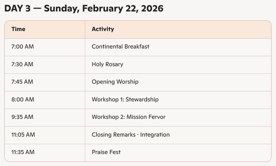
Task: Select the 7:30 AM time cell
Action: 22,64
